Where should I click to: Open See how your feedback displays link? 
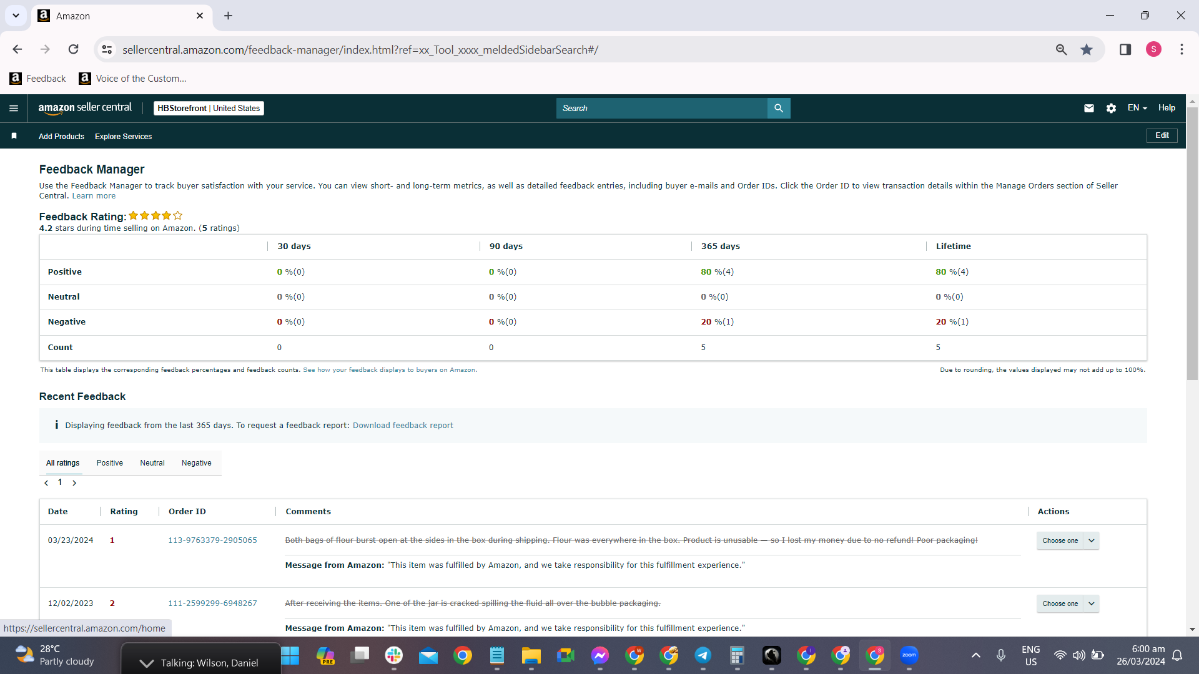point(389,370)
